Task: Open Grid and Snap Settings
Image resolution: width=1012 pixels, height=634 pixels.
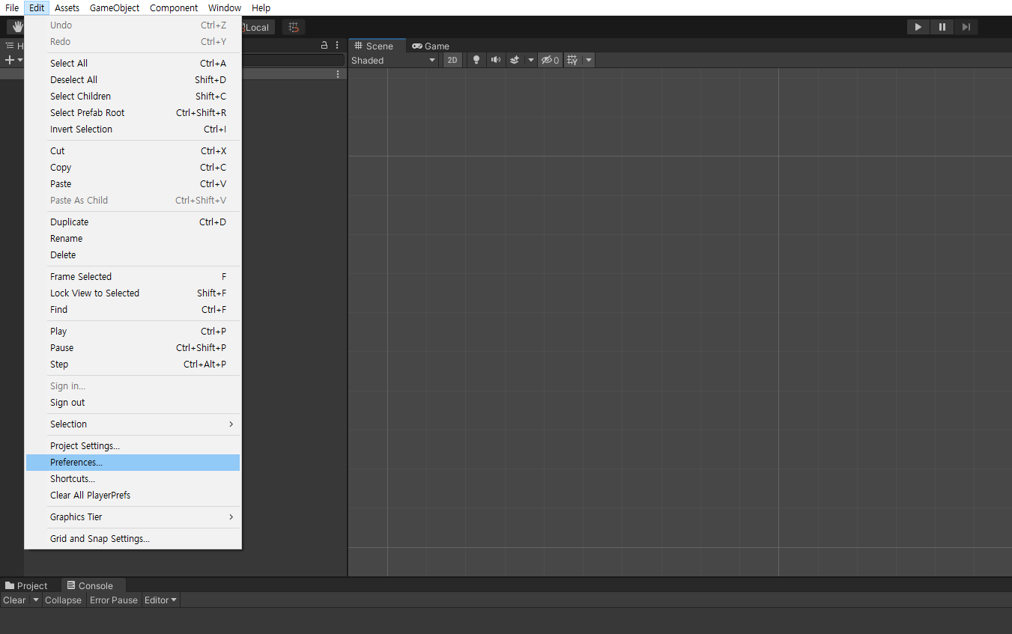Action: point(133,538)
